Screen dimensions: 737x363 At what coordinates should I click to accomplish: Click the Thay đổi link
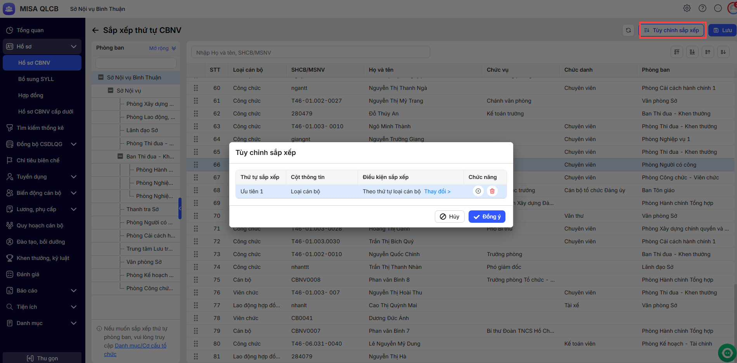pos(437,191)
